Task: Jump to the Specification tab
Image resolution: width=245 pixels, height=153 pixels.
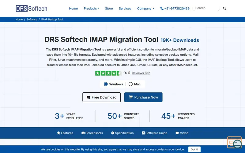Action: 122,133
